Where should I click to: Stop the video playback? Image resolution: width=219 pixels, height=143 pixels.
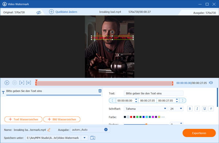(x=15, y=83)
